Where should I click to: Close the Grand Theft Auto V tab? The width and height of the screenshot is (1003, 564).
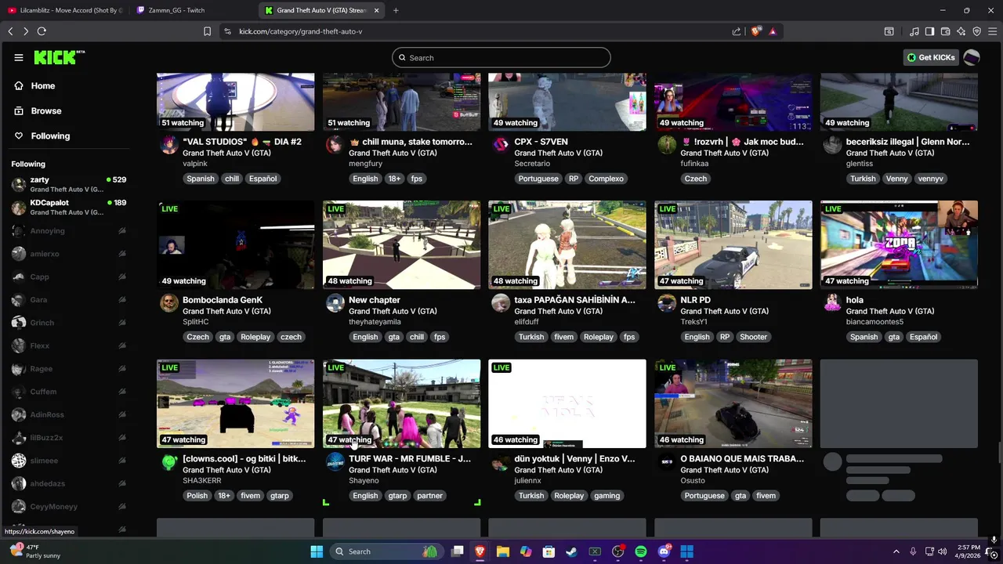(376, 10)
